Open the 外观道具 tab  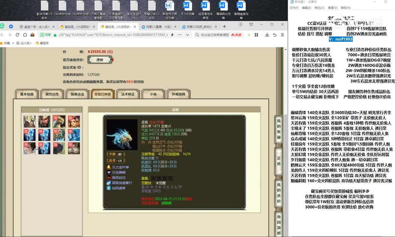(178, 94)
